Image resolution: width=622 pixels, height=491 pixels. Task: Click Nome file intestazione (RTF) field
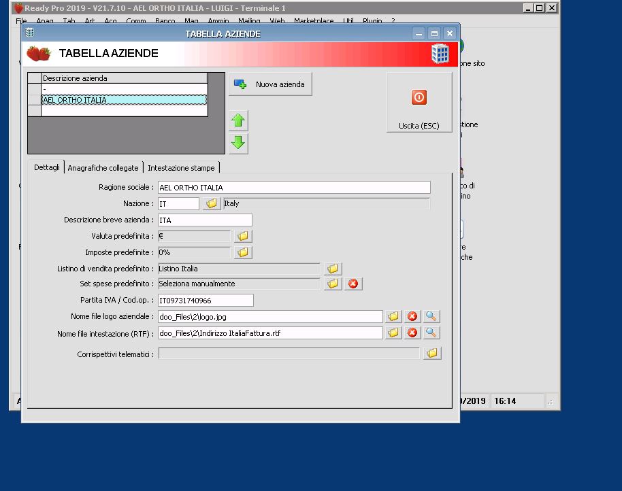point(270,333)
